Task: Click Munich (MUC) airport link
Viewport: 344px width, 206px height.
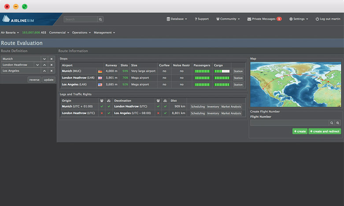Action: [71, 71]
